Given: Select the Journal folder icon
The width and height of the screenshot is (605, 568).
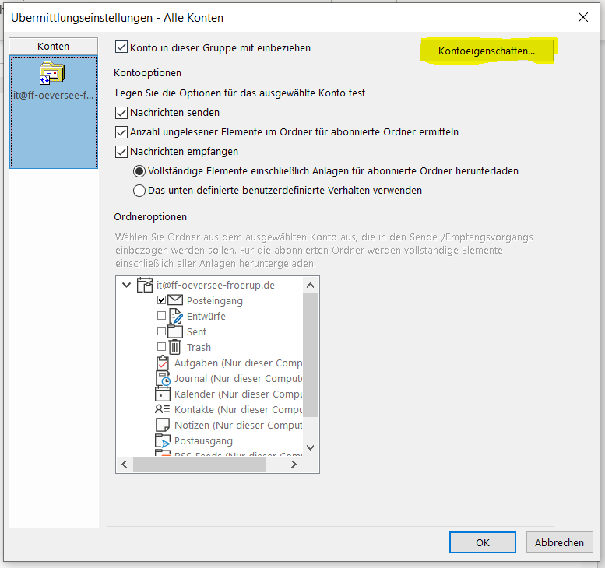Looking at the screenshot, I should pyautogui.click(x=162, y=378).
